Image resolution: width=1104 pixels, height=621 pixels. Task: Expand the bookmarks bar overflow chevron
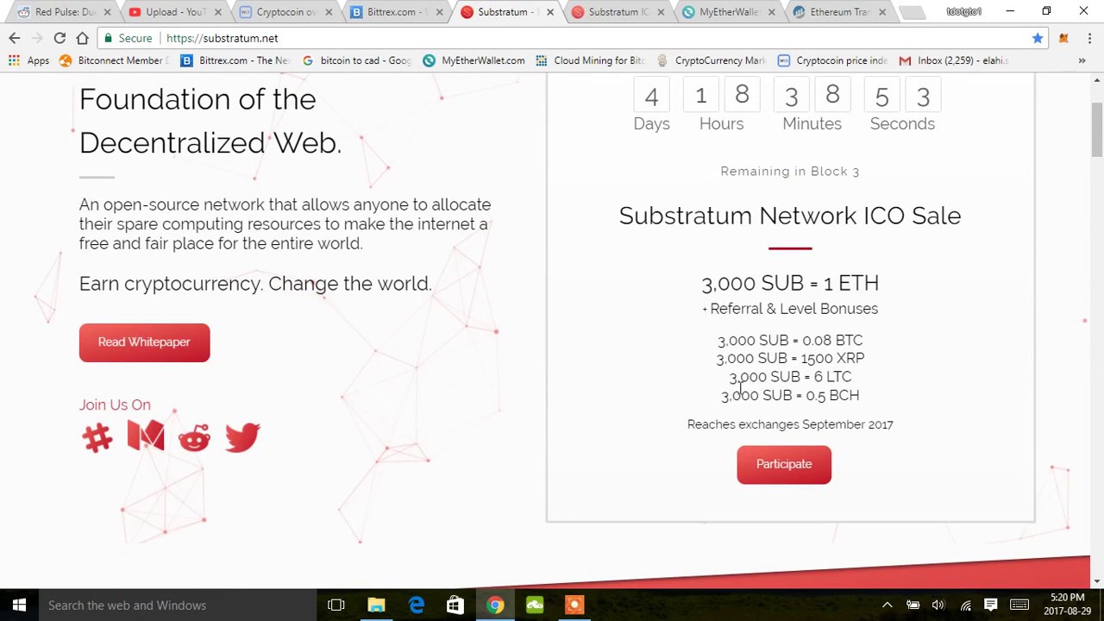tap(1082, 60)
